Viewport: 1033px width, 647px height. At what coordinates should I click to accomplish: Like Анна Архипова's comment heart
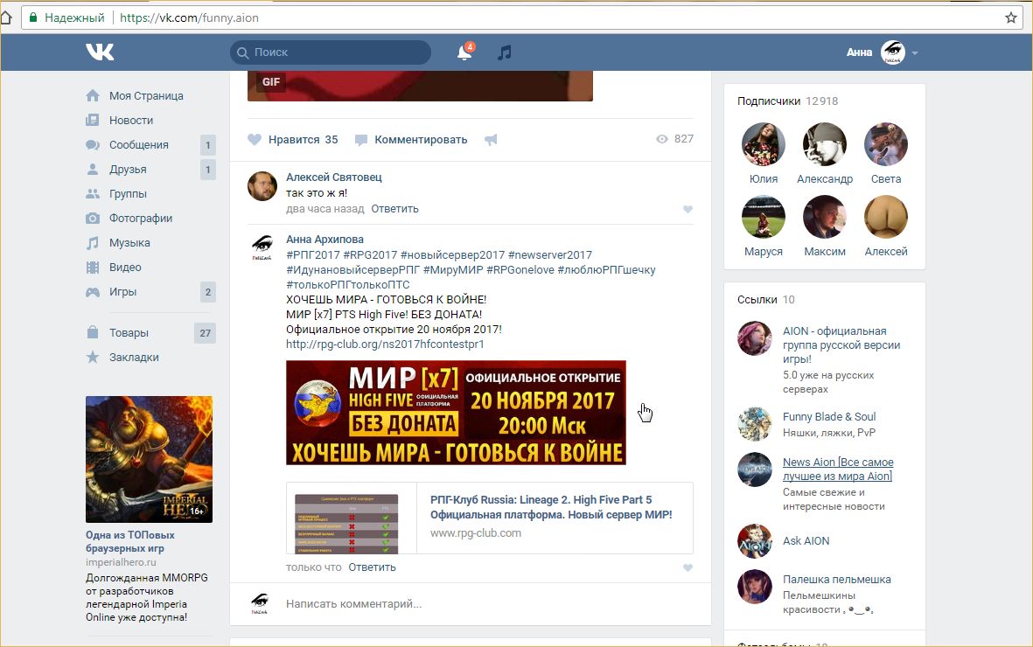click(x=688, y=568)
